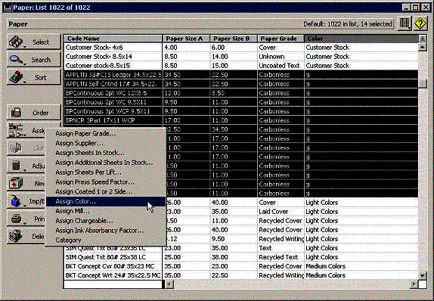
Task: Select row BPNCR 3Part 17x11 WCP
Action: (x=240, y=120)
